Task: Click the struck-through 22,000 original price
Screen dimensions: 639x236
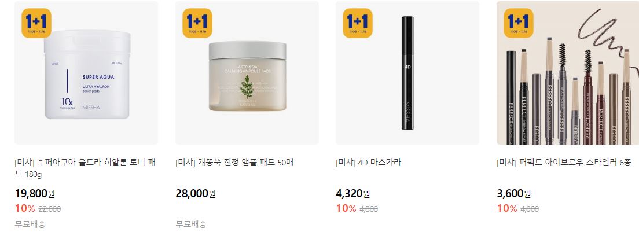Action: pos(50,209)
